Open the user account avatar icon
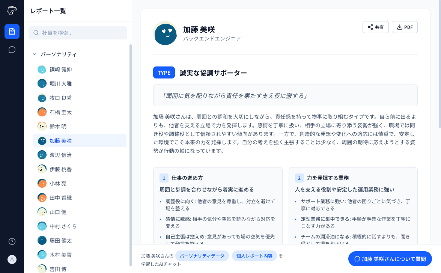The image size is (441, 273). pyautogui.click(x=12, y=259)
